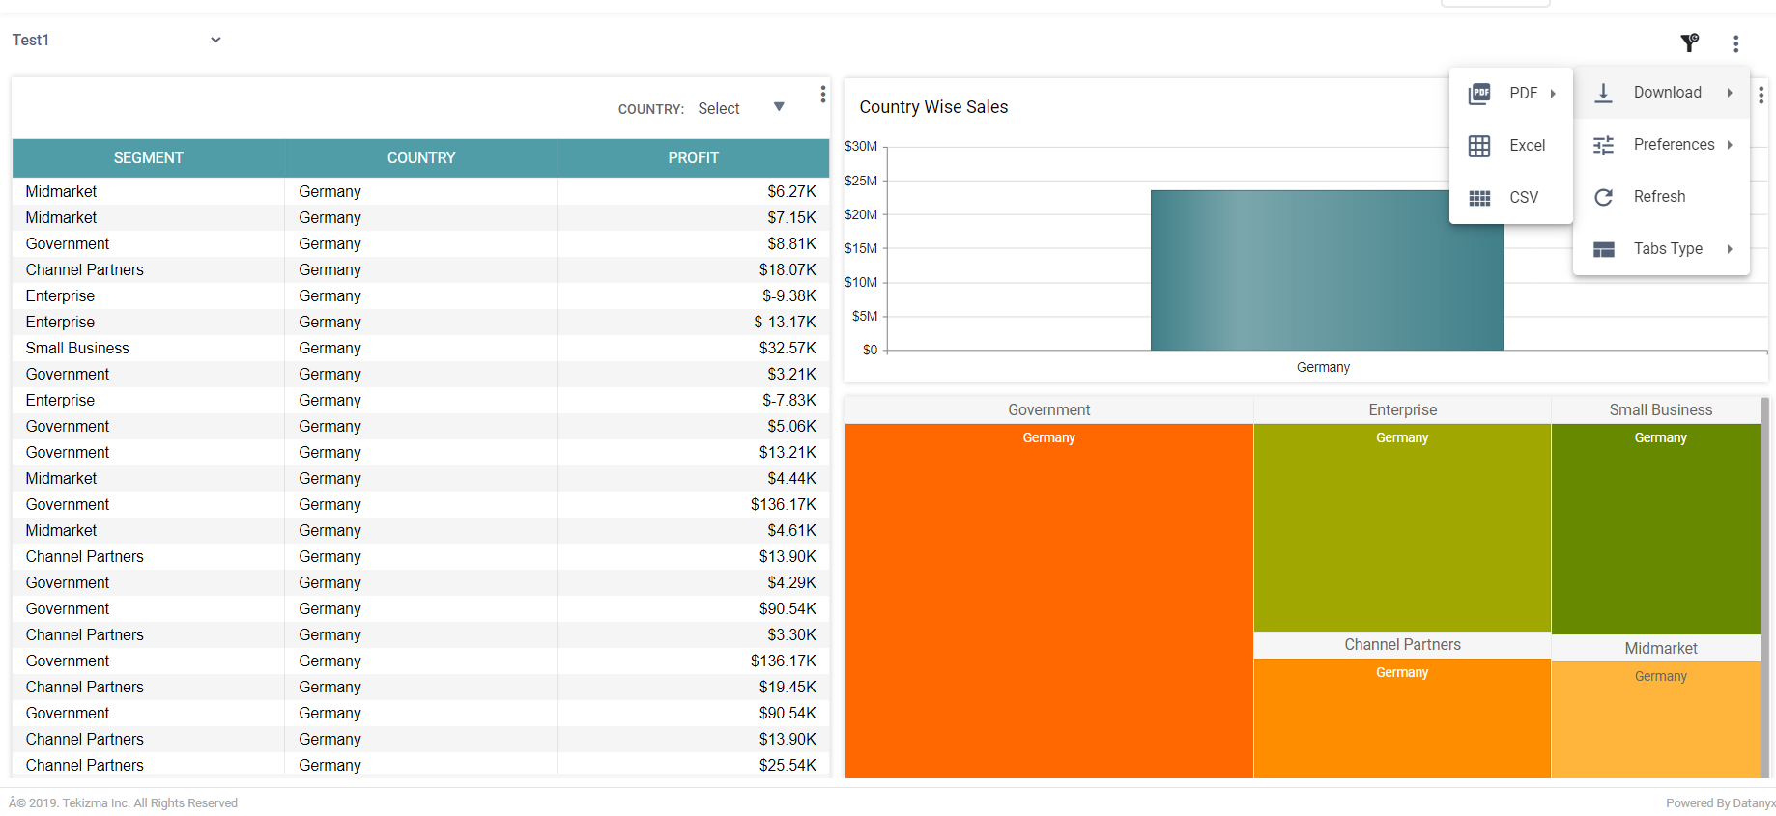1776x816 pixels.
Task: Click the SEGMENT column header
Action: tap(148, 157)
